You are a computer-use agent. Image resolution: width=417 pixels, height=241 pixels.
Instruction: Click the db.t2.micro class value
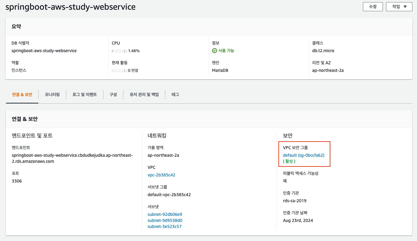tap(323, 51)
